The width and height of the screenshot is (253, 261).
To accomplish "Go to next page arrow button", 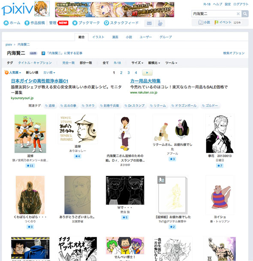I will (147, 73).
